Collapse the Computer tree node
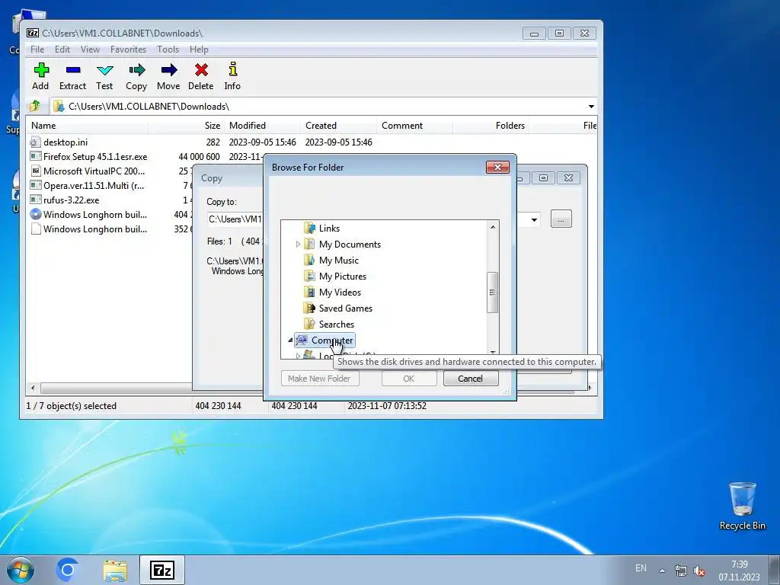This screenshot has width=780, height=585. click(290, 340)
